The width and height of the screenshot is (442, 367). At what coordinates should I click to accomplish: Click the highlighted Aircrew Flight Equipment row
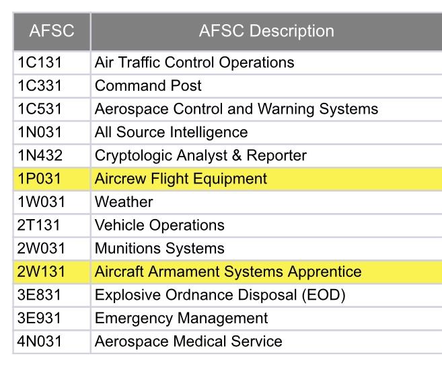pyautogui.click(x=181, y=179)
